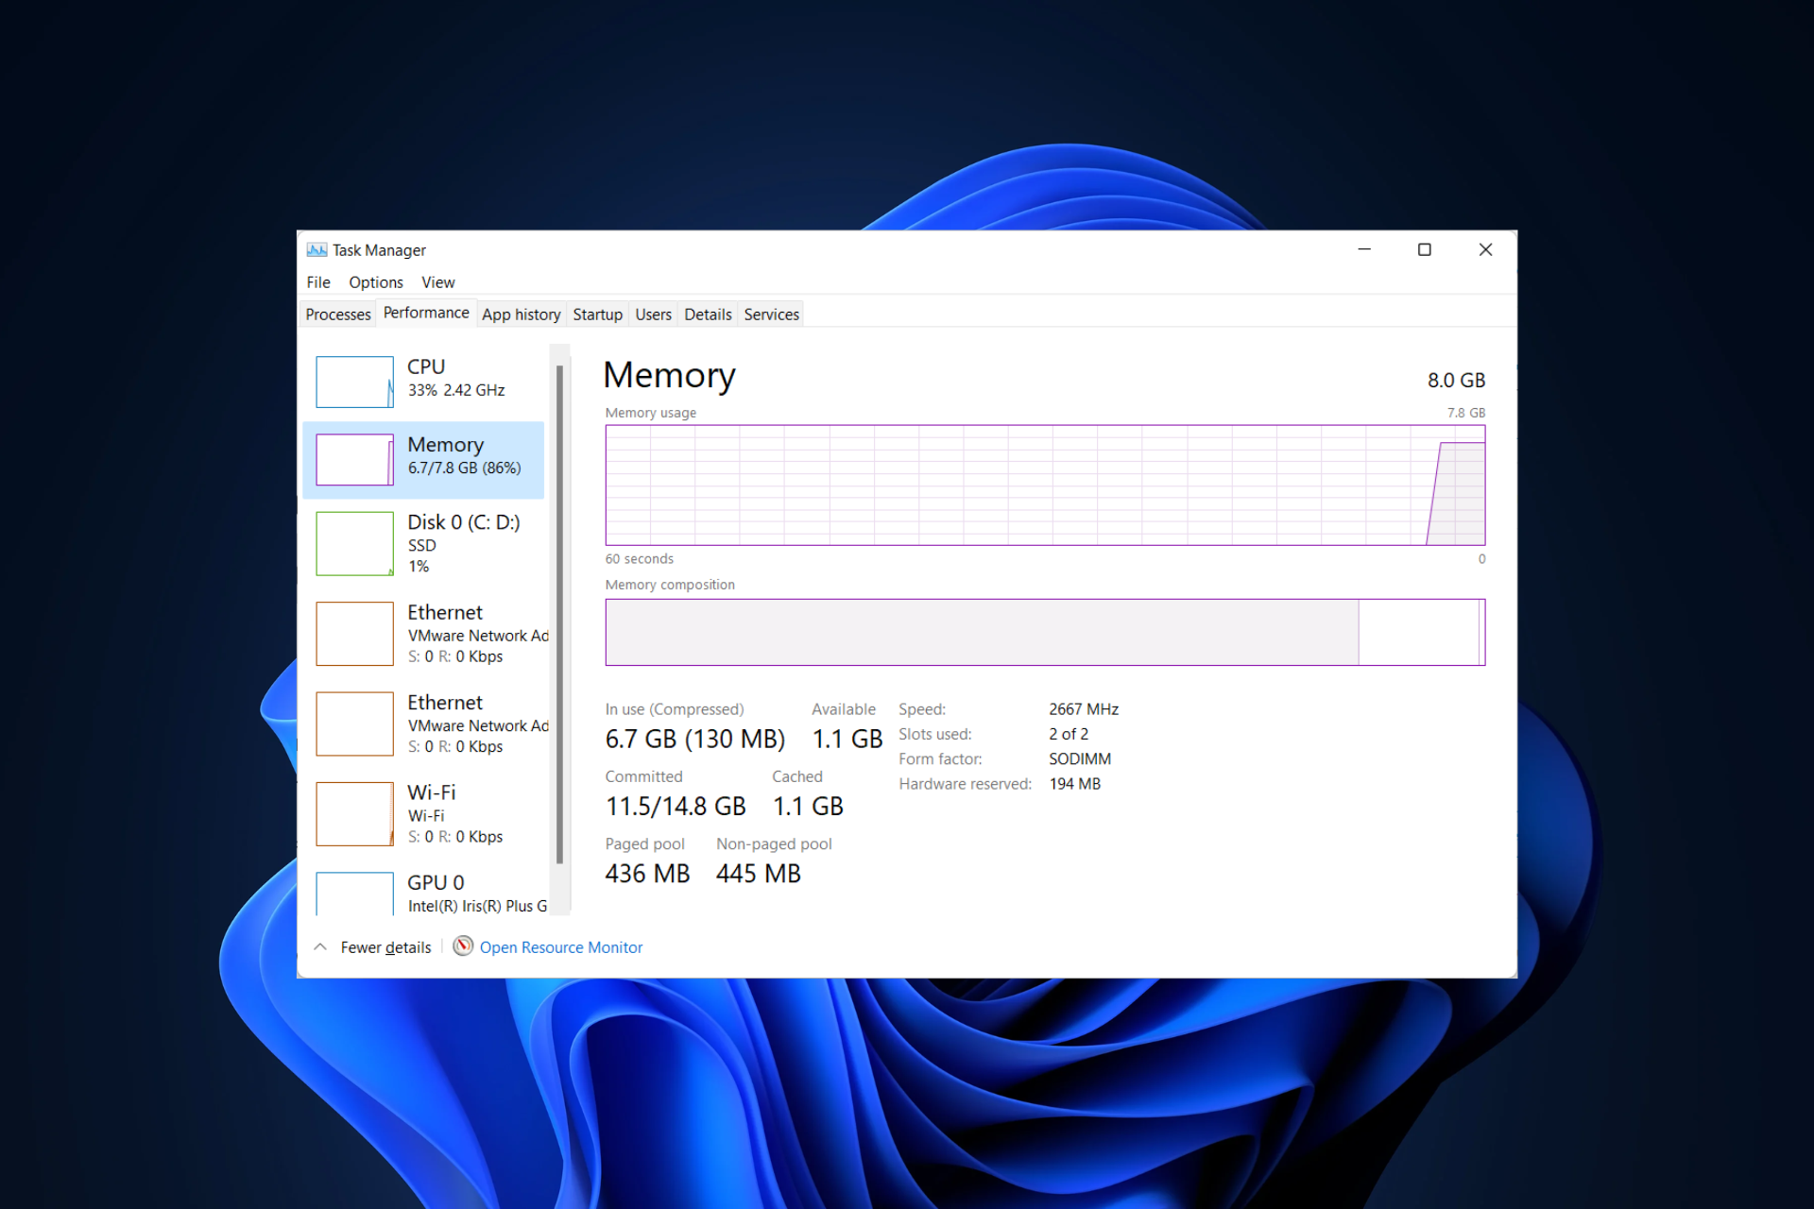Select the Memory mini graph thumbnail

pyautogui.click(x=354, y=459)
